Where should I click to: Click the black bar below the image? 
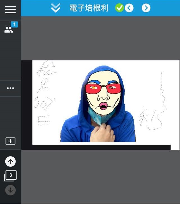[96, 147]
